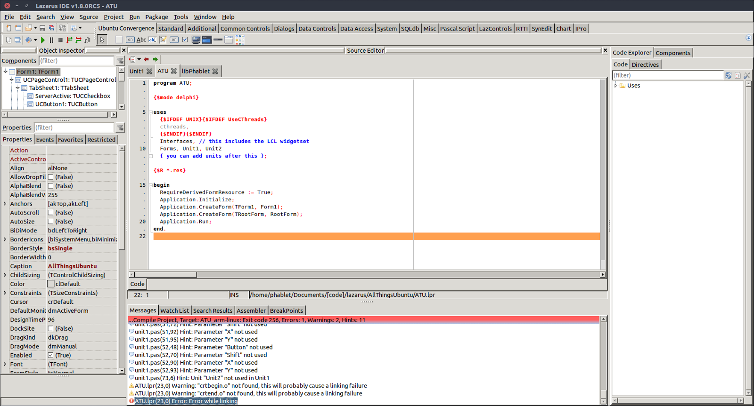Click the build mode gear icon
This screenshot has width=754, height=406.
click(x=28, y=40)
